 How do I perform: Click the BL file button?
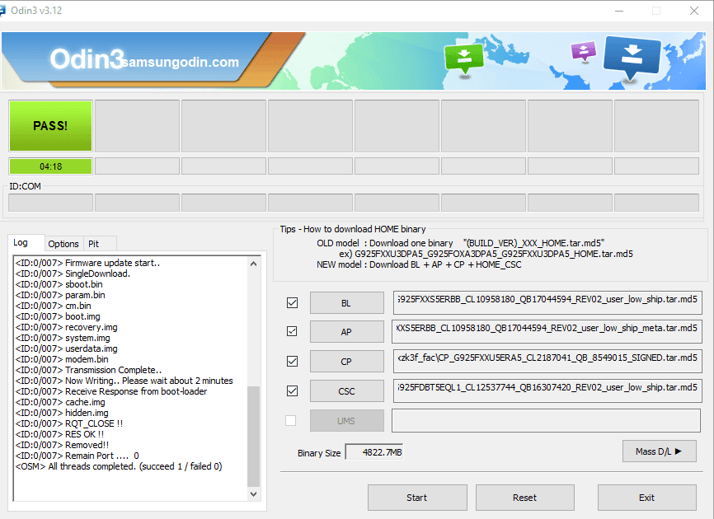pos(346,303)
